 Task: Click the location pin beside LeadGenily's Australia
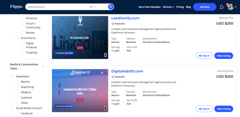(x=113, y=24)
